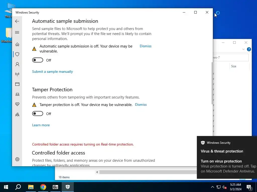
Task: Toggle Automatic sample submission switch
Action: click(x=38, y=60)
